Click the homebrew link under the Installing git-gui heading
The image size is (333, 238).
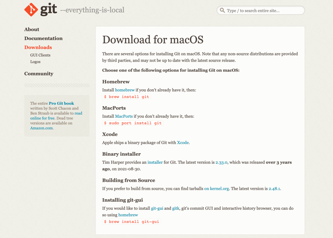tap(128, 215)
